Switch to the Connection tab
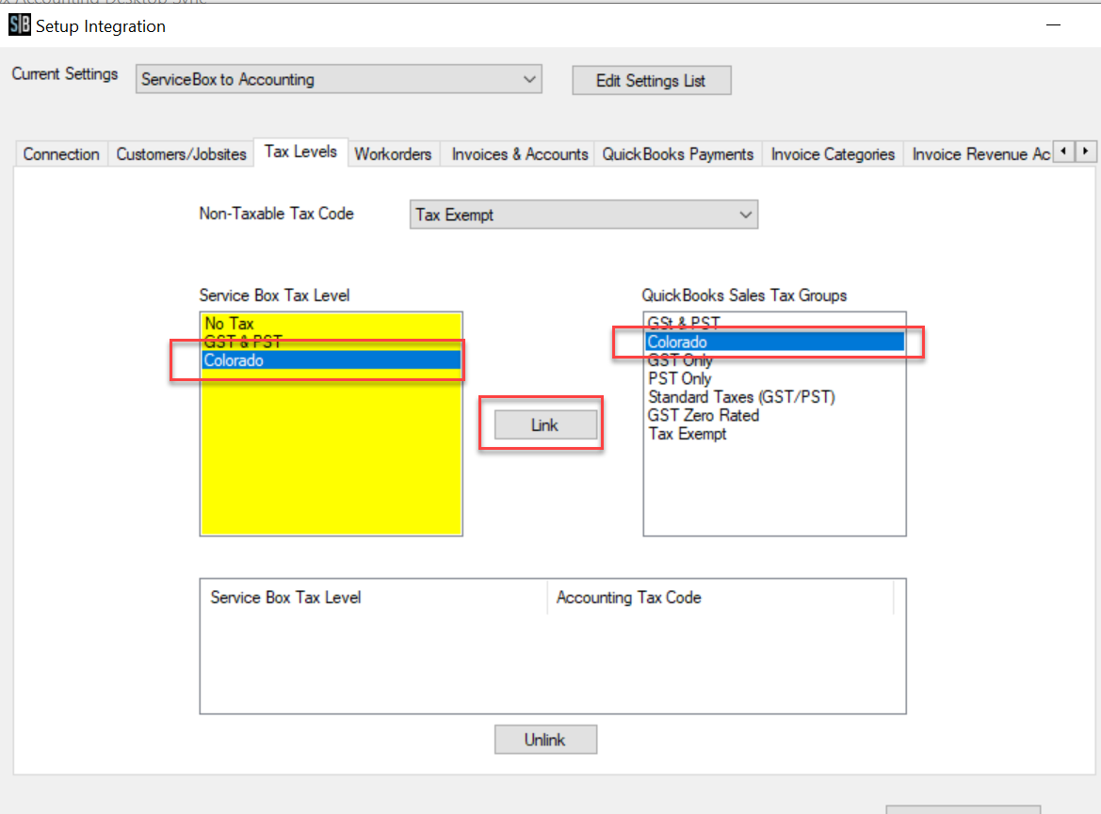Viewport: 1101px width, 814px height. click(x=61, y=154)
